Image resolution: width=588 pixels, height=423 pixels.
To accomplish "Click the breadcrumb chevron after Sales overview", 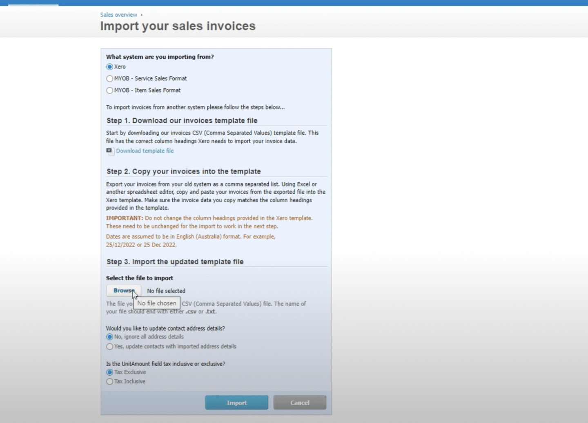I will [x=141, y=15].
